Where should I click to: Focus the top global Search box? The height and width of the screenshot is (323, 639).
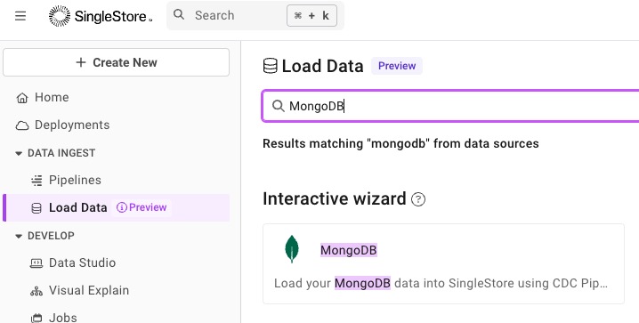[x=255, y=15]
